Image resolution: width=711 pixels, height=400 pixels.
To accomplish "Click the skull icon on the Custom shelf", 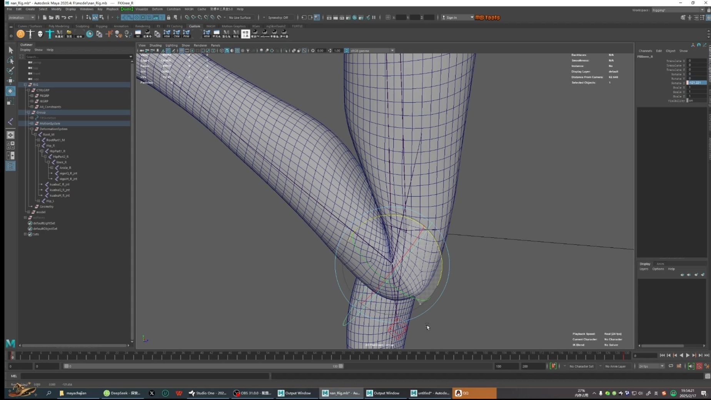I will pyautogui.click(x=40, y=34).
